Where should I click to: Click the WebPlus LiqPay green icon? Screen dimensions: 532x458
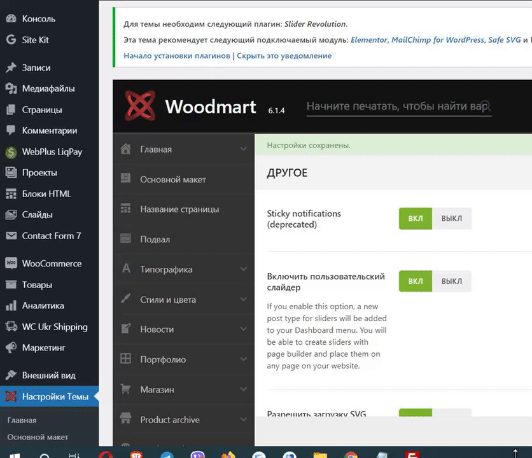(11, 152)
